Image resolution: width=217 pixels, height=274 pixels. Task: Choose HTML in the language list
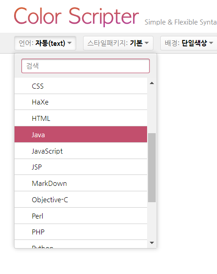click(x=81, y=118)
